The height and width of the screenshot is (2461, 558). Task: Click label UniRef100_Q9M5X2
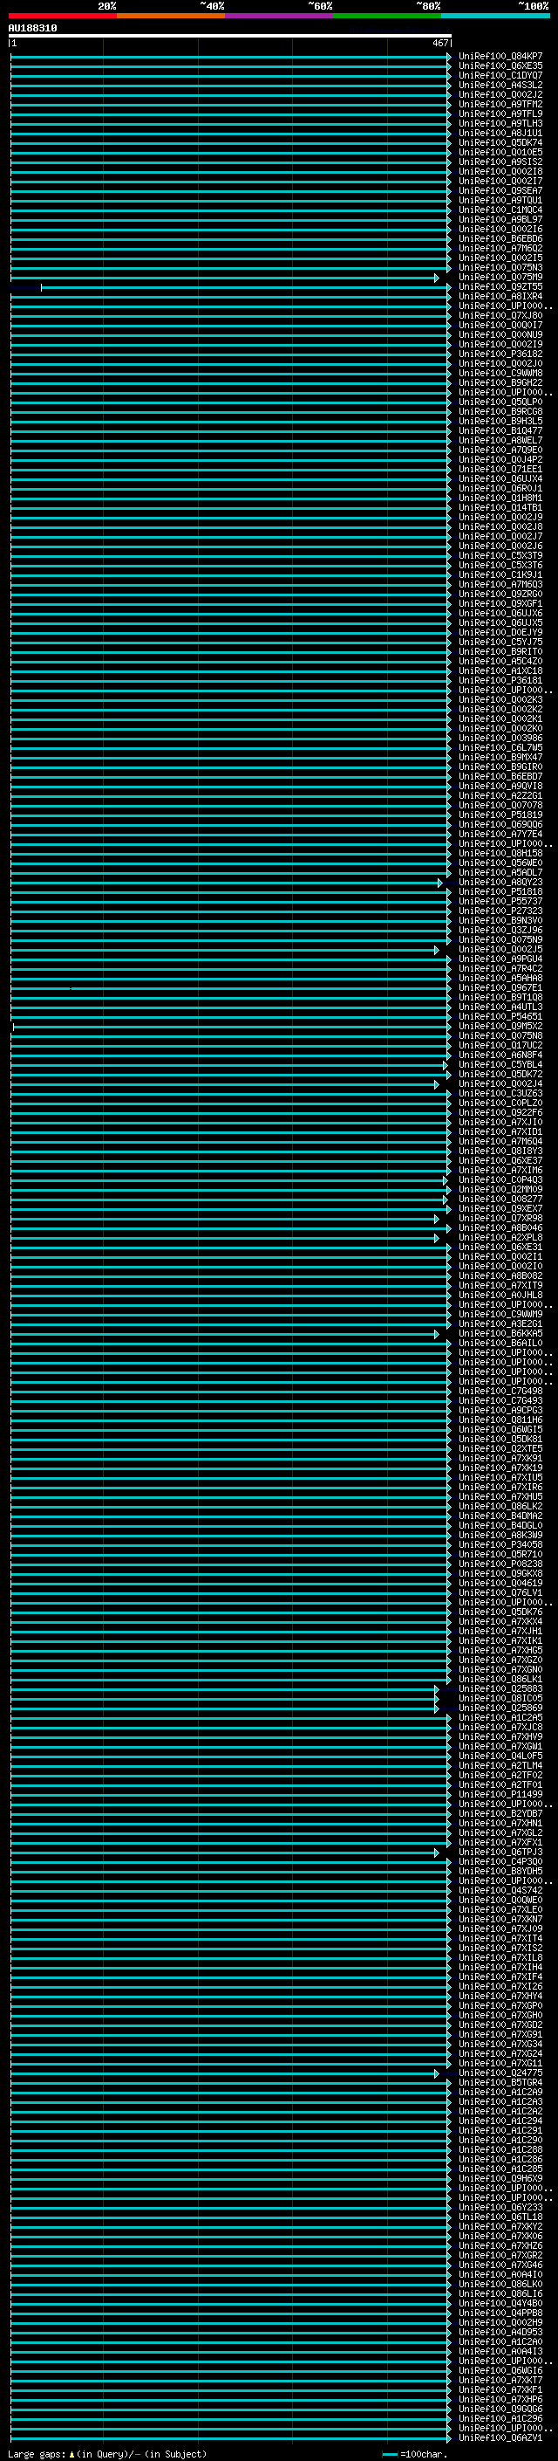coord(500,1026)
